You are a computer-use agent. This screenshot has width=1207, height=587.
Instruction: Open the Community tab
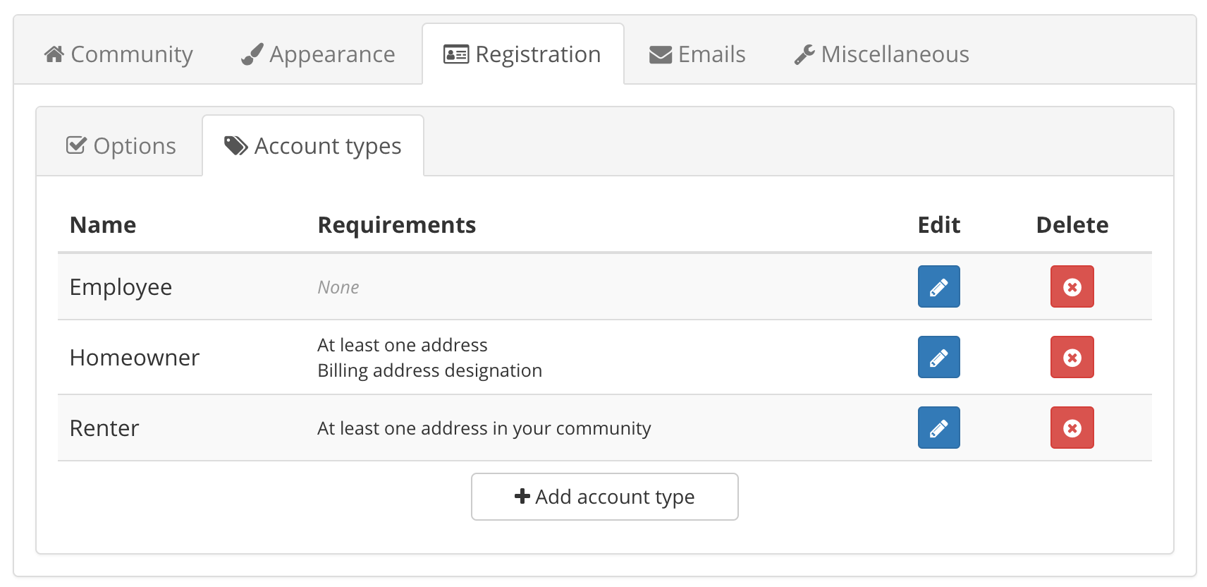tap(118, 54)
